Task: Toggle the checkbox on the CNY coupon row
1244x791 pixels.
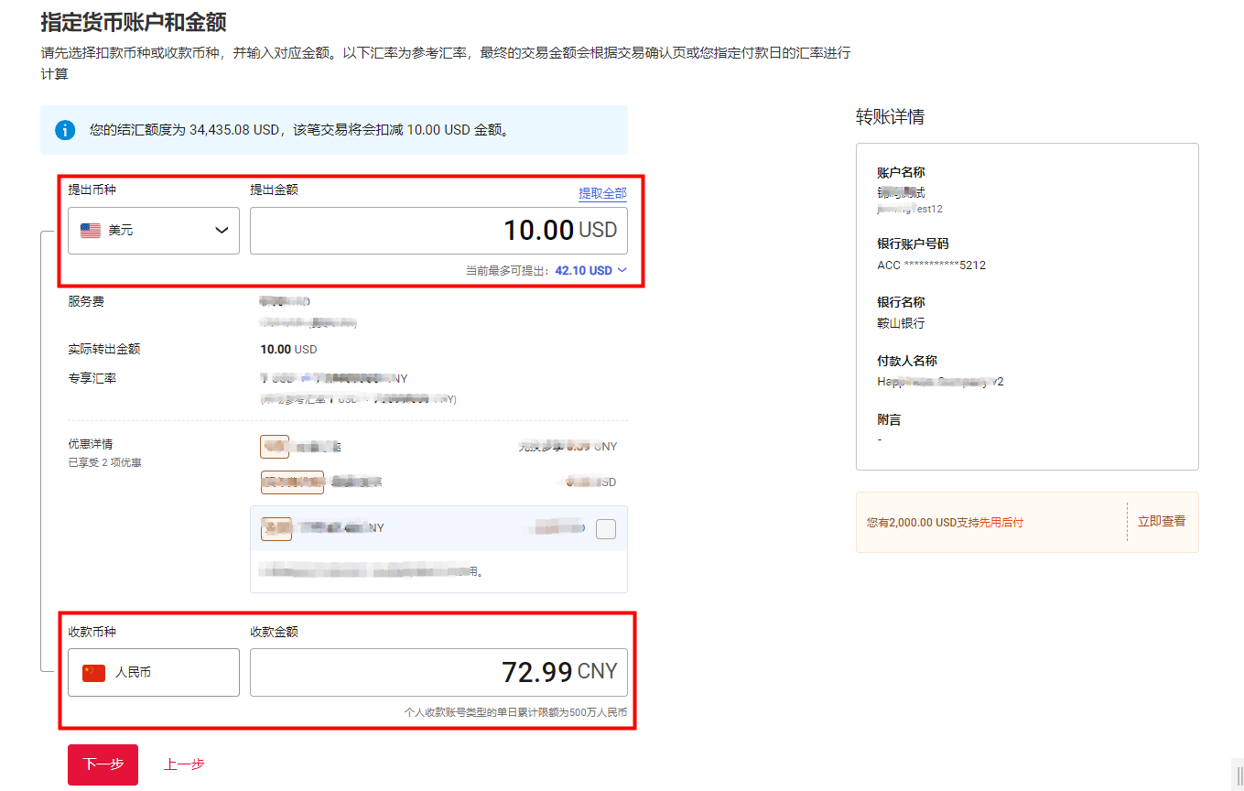Action: (605, 528)
